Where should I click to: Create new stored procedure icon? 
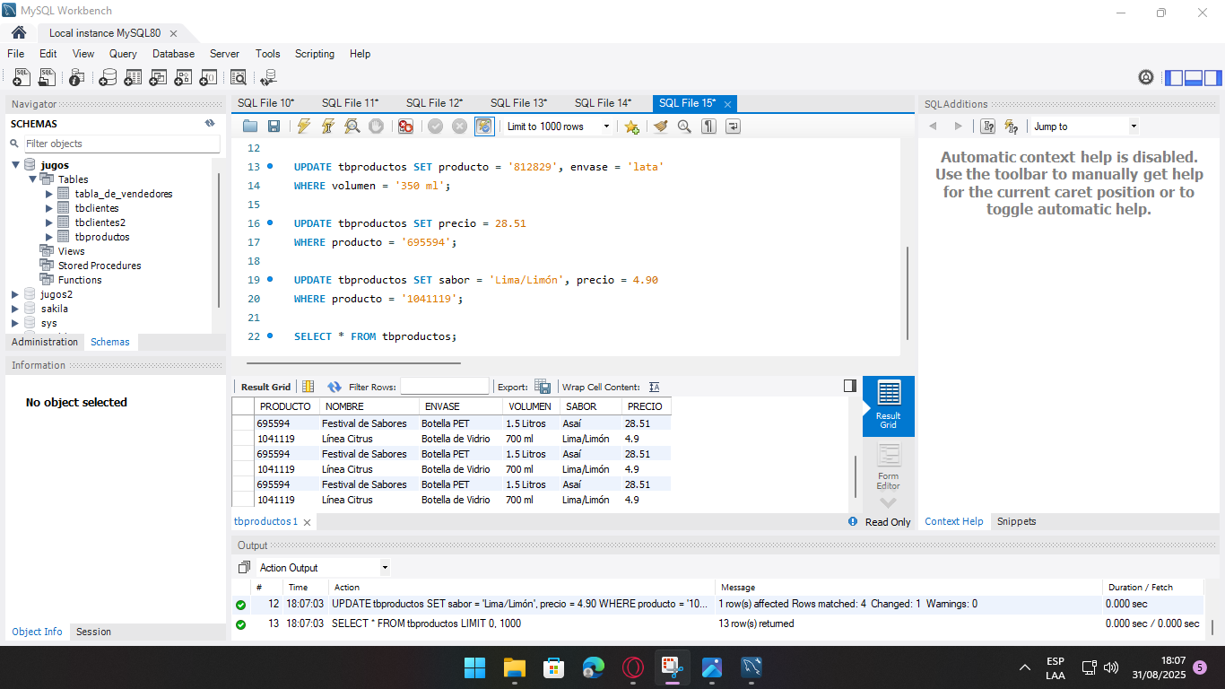tap(183, 77)
